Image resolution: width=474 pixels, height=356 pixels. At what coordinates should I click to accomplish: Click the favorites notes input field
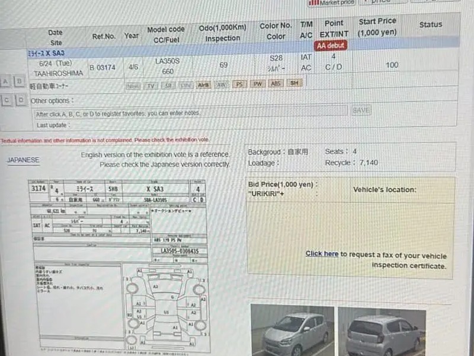pyautogui.click(x=190, y=112)
